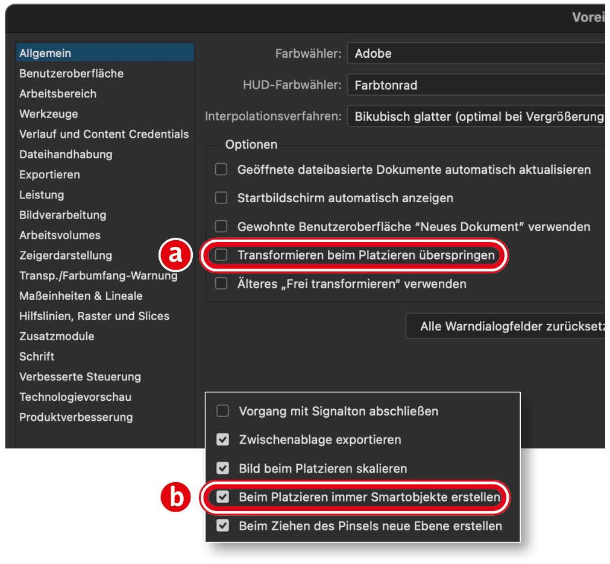The image size is (610, 564).
Task: Select Benutzeroberfläche in the sidebar
Action: tap(71, 73)
